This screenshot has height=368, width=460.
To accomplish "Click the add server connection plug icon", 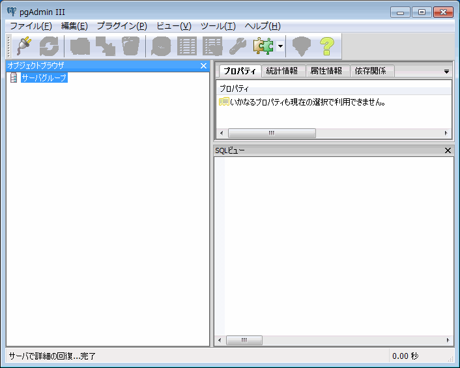I will point(24,46).
